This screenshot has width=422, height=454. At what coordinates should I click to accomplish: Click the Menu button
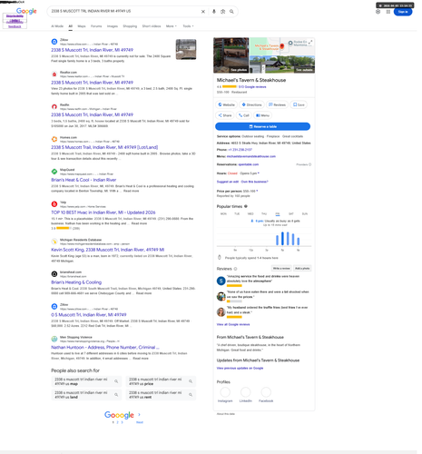262,115
